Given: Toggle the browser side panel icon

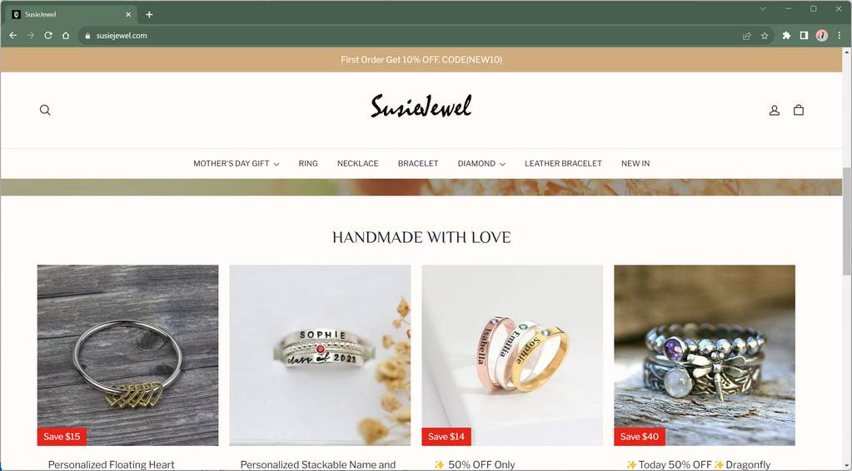Looking at the screenshot, I should pos(804,35).
